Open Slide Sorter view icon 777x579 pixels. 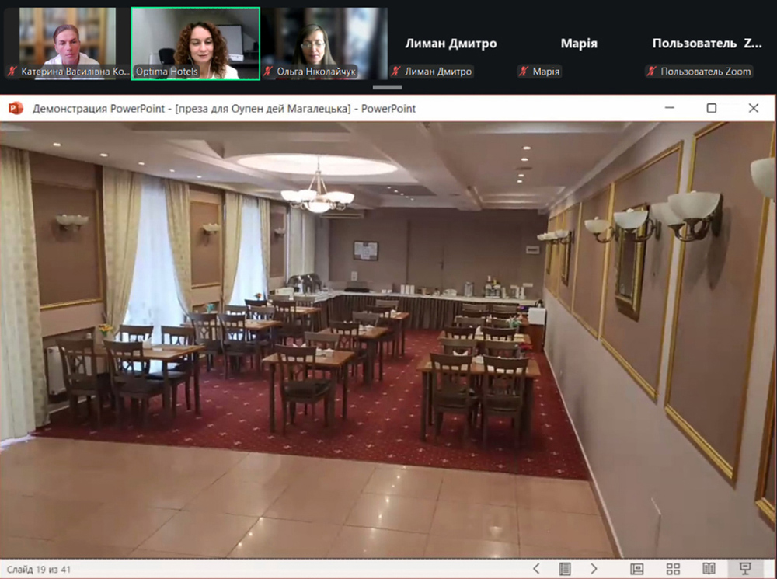(673, 569)
